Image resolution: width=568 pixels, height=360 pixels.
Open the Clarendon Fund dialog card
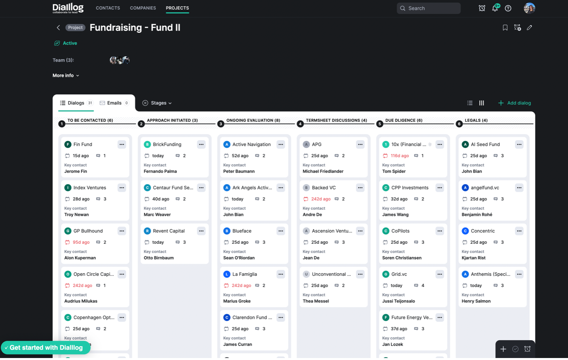[x=254, y=331]
